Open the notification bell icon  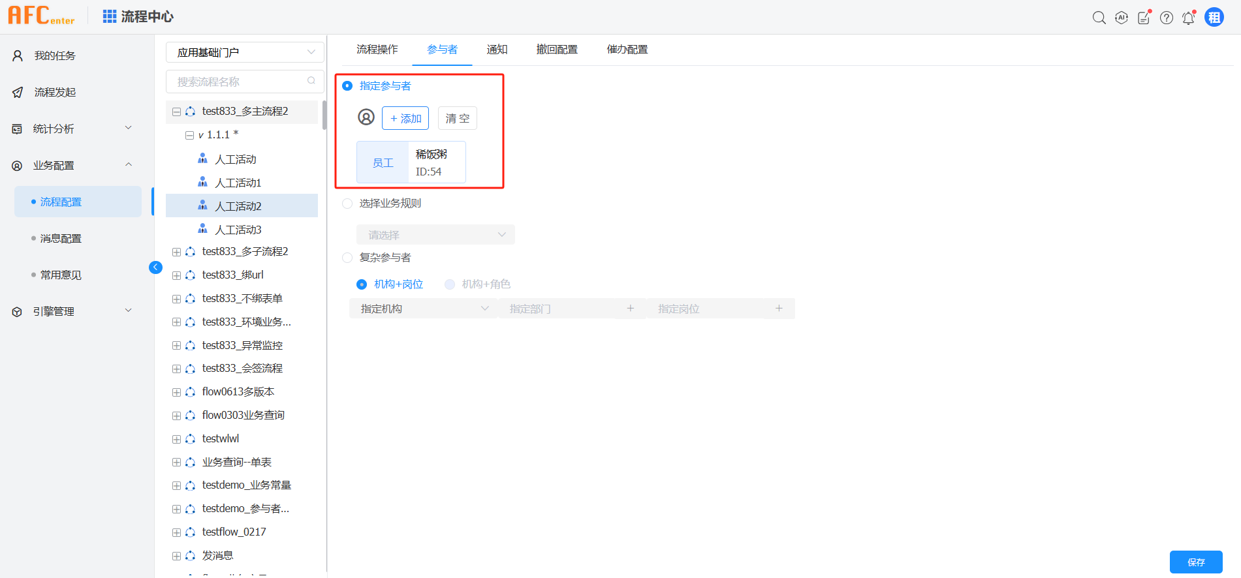tap(1188, 18)
